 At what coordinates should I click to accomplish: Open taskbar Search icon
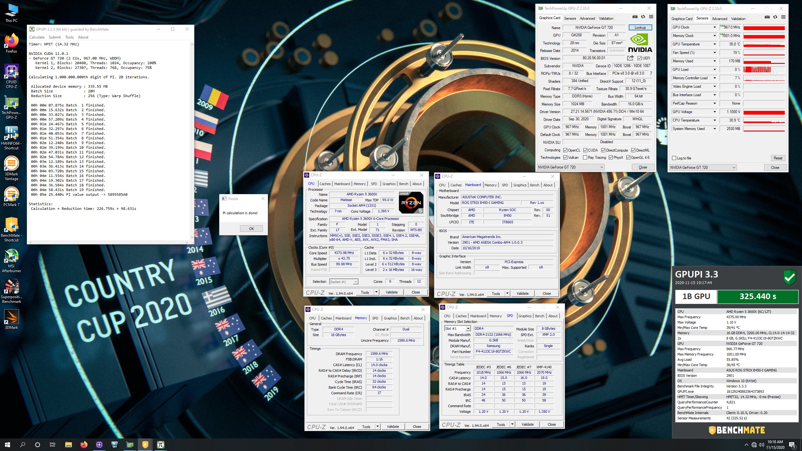(x=23, y=444)
